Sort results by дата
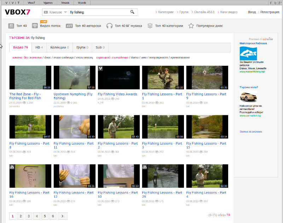 point(134,57)
